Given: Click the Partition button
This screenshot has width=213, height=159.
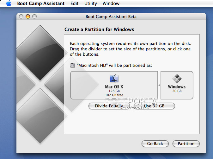Looking at the screenshot, I should pyautogui.click(x=186, y=143).
